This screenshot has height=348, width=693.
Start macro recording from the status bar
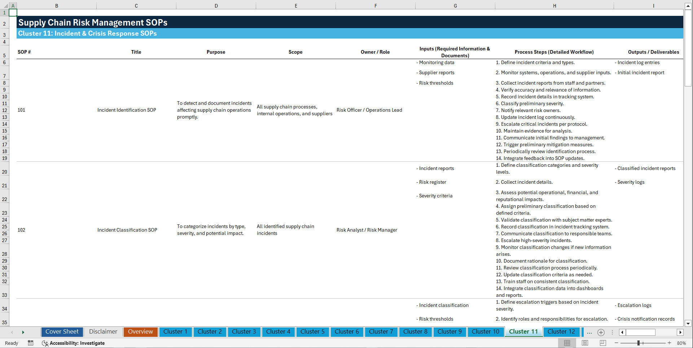(x=31, y=343)
